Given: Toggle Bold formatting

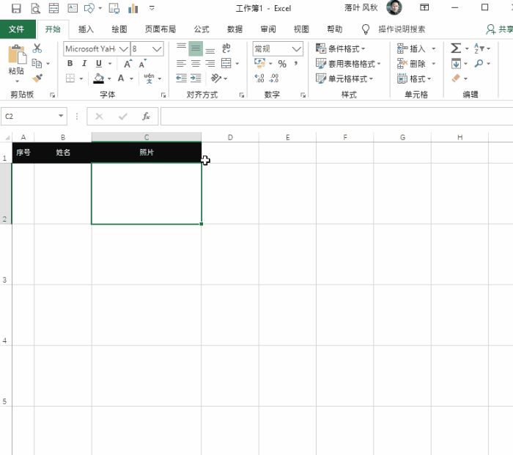Looking at the screenshot, I should click(x=70, y=63).
